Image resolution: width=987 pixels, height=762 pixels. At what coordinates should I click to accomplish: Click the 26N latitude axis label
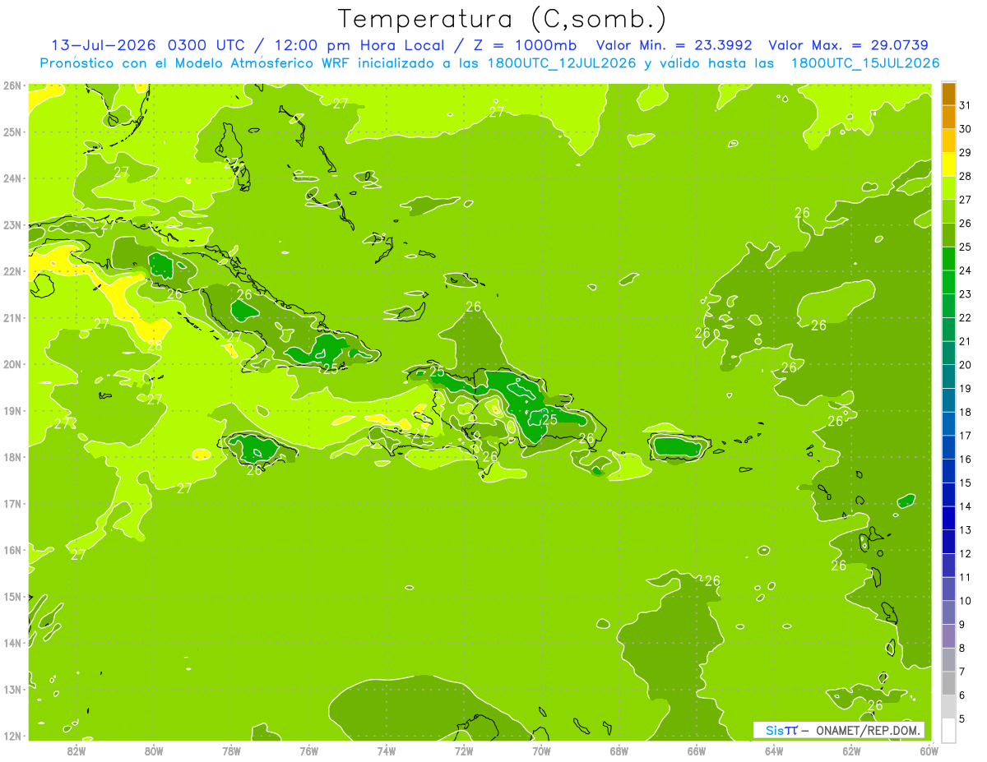tap(12, 85)
